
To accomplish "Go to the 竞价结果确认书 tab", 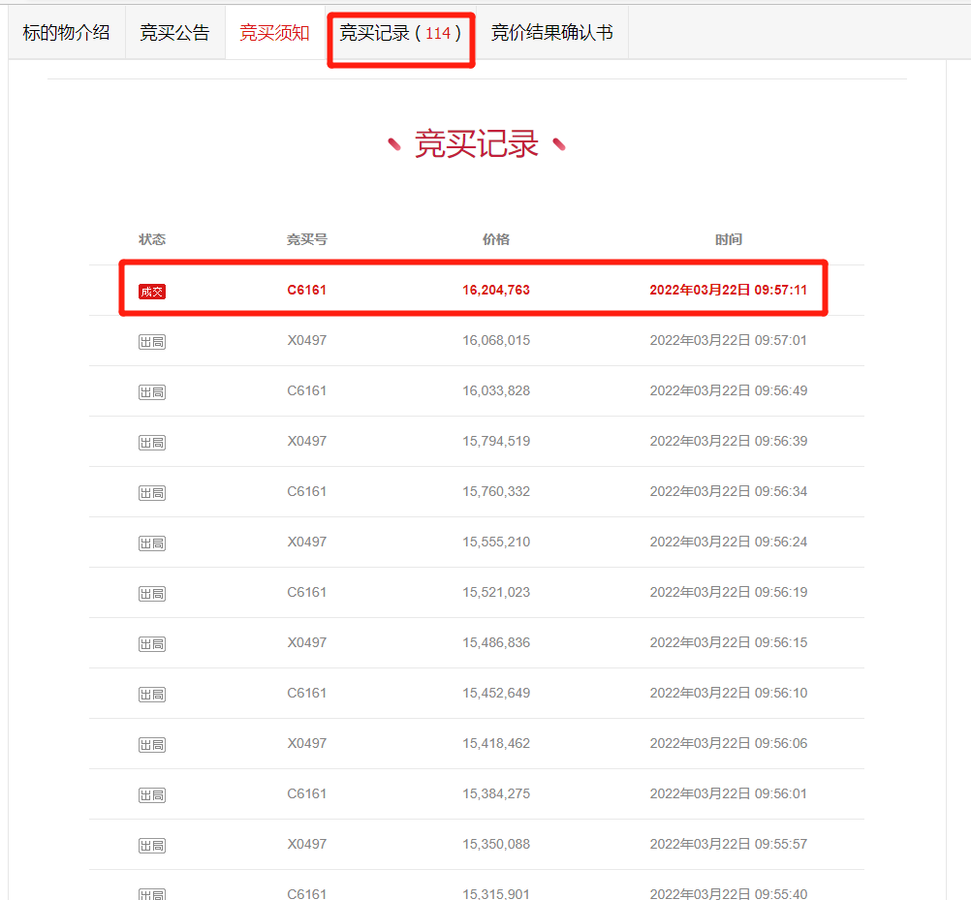I will pos(551,33).
